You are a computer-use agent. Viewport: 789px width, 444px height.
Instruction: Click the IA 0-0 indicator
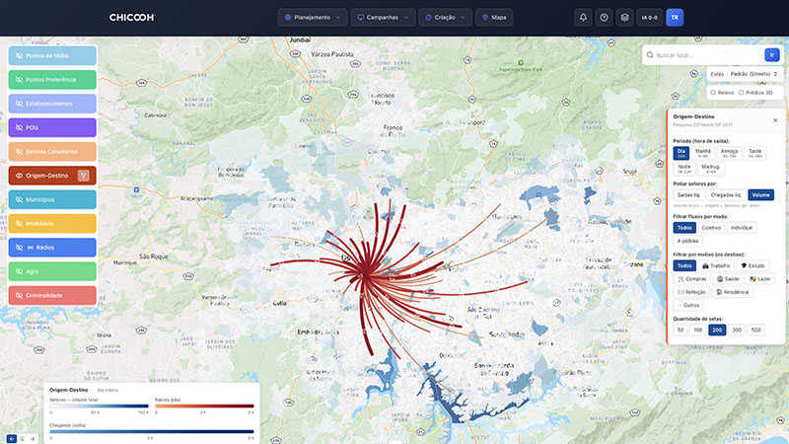click(x=650, y=17)
